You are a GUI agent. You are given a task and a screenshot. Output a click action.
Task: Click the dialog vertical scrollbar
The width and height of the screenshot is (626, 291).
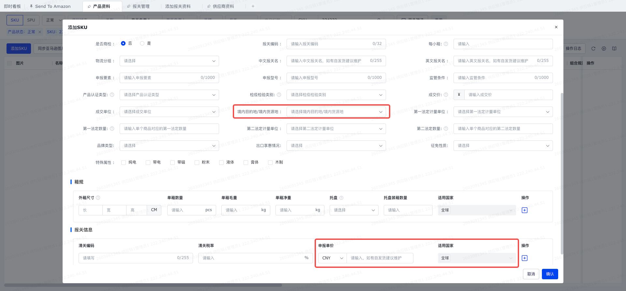pos(562,173)
